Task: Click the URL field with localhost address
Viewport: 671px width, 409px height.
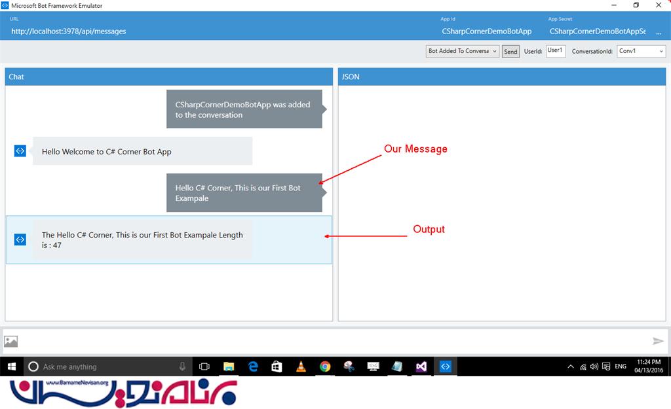Action: (68, 31)
